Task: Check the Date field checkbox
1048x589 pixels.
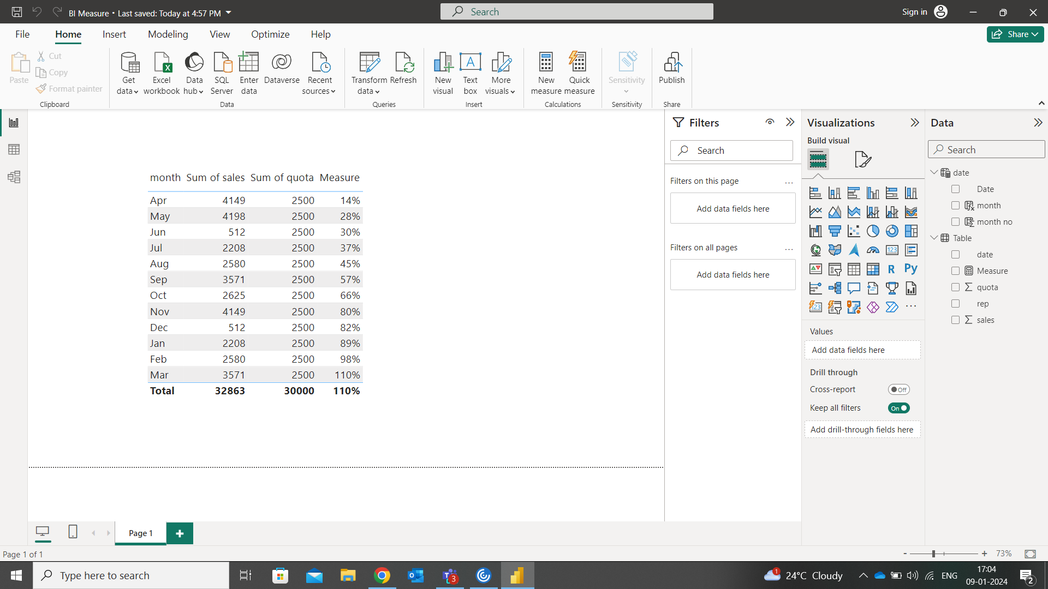Action: point(955,189)
